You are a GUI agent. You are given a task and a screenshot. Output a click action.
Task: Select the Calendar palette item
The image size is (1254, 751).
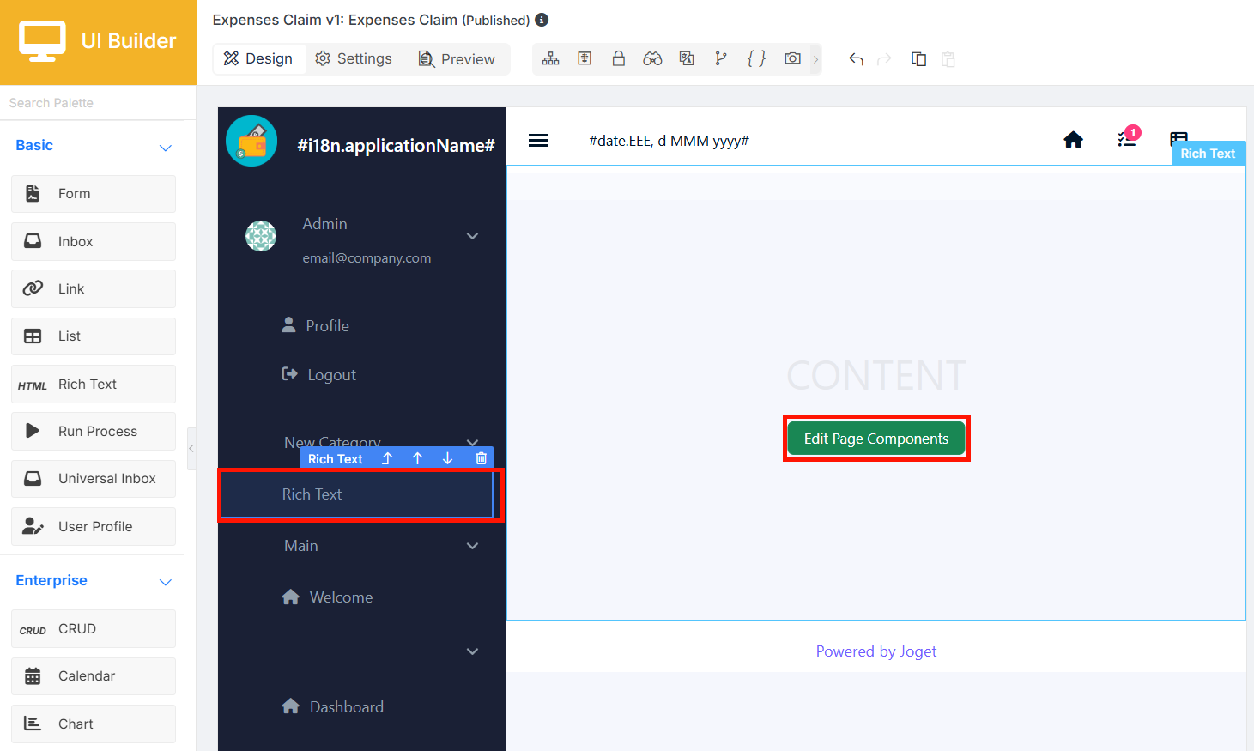[x=94, y=676]
